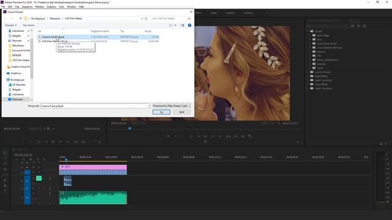Play the Program Monitor
Viewport: 392px width, 220px height.
coord(206,136)
